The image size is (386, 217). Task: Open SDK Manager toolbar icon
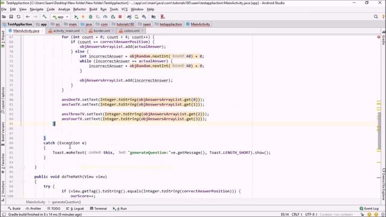(x=144, y=17)
